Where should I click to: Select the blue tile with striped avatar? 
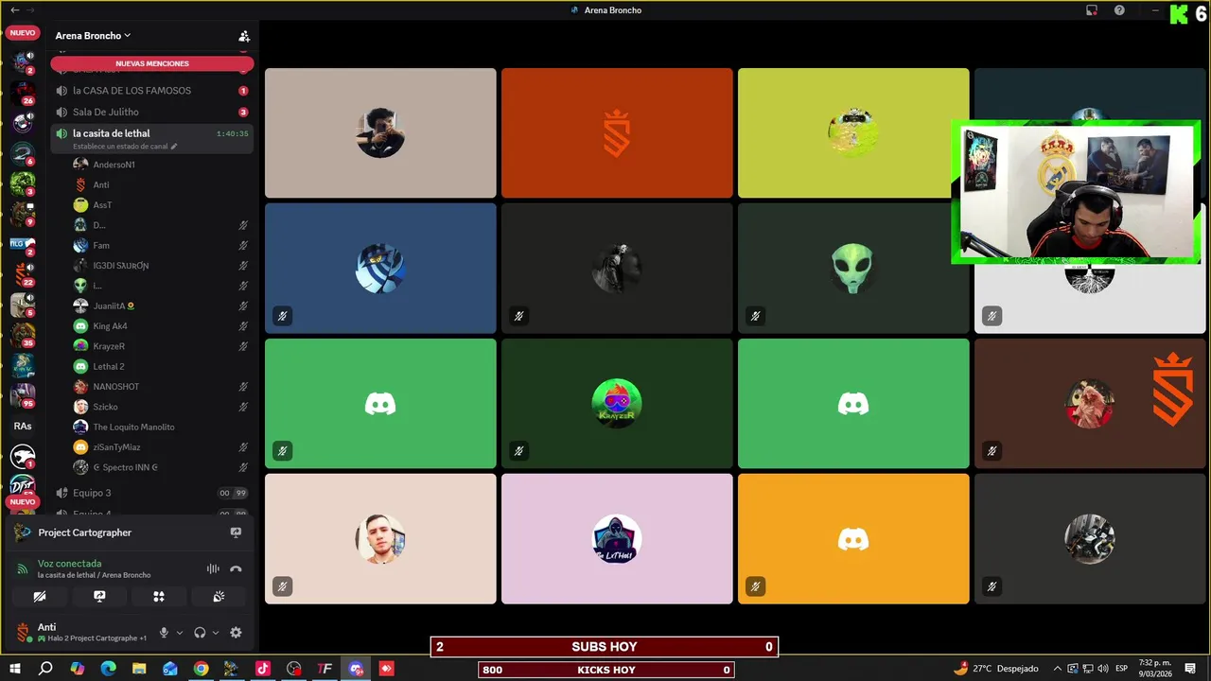[380, 269]
